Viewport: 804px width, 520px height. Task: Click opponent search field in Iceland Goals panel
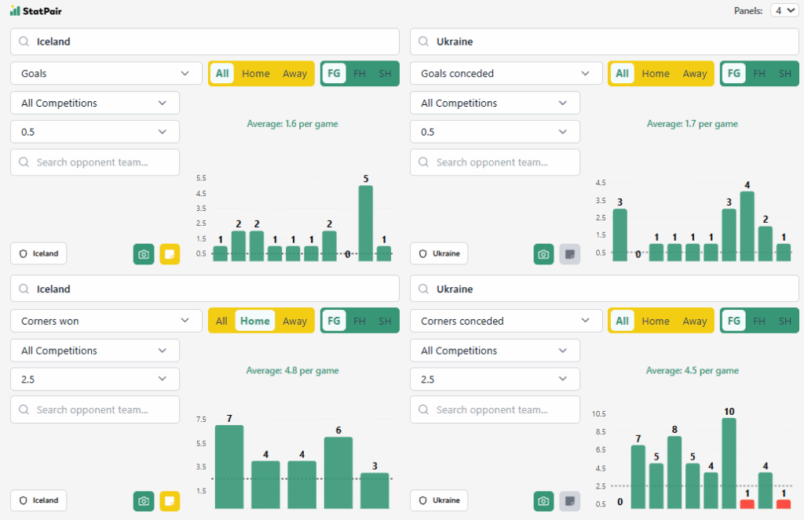point(95,162)
